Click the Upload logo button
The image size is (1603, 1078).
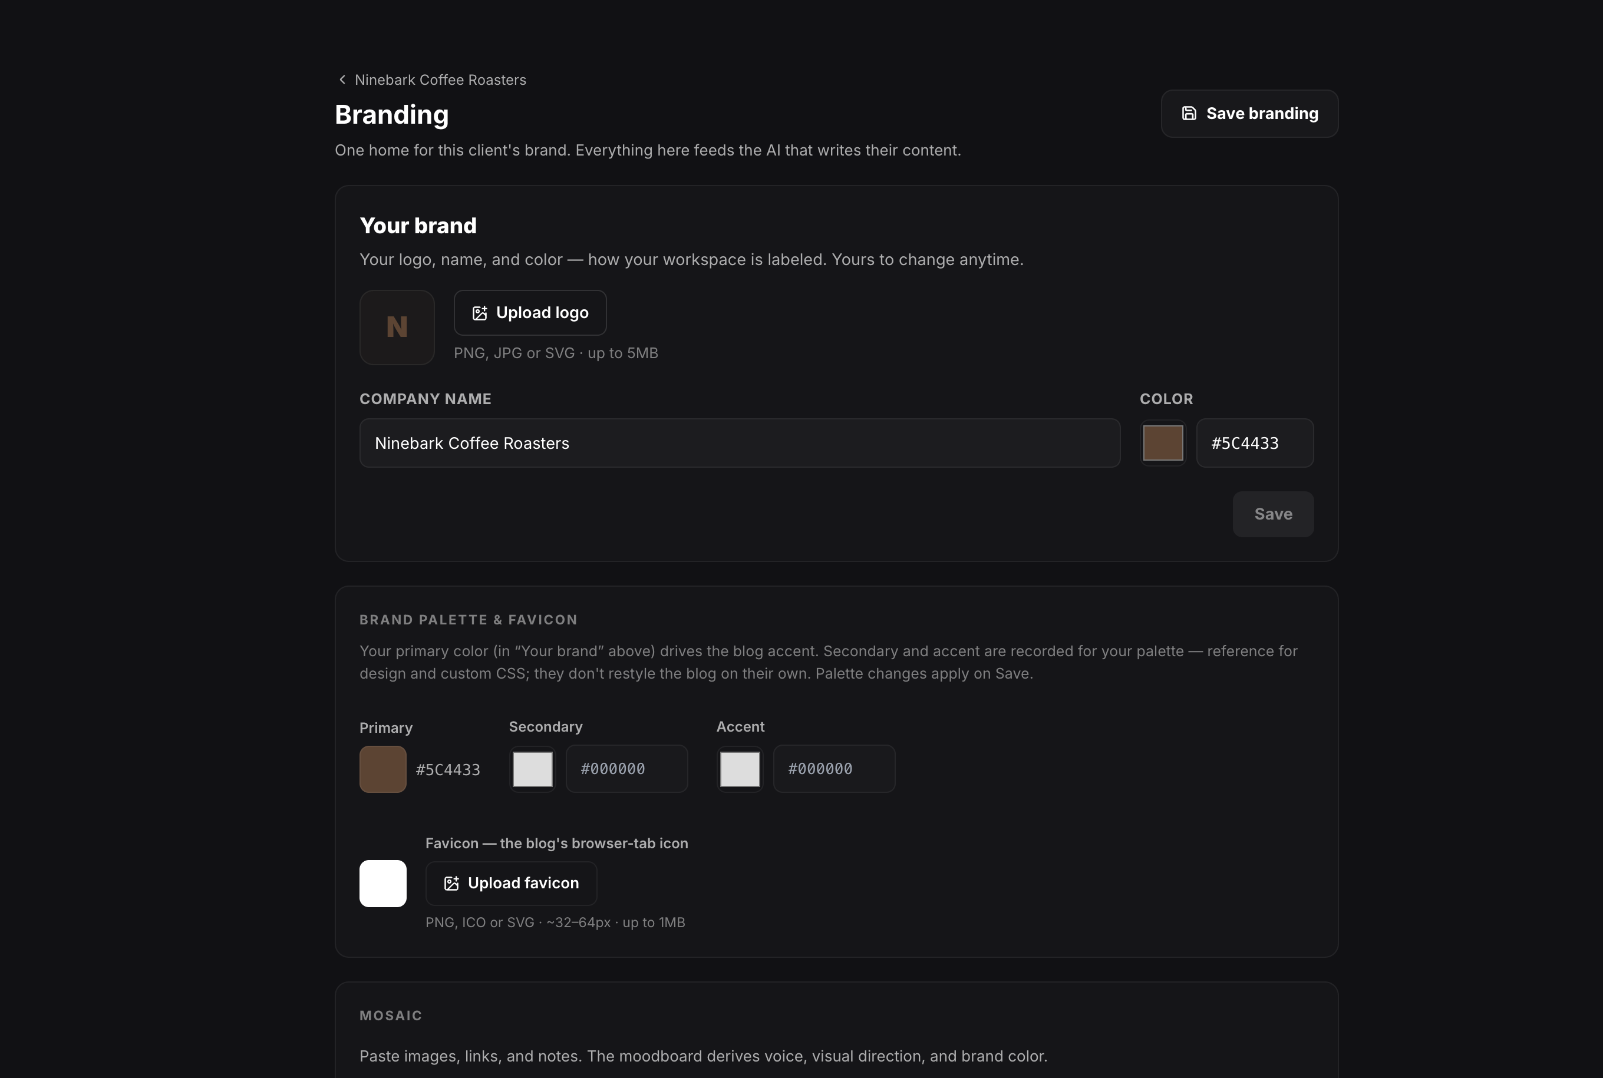[x=530, y=313]
